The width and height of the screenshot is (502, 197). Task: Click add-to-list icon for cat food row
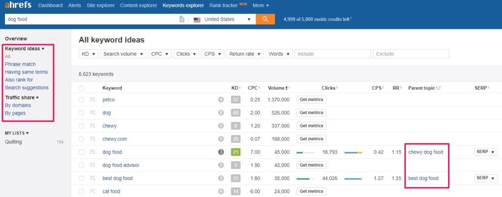[93, 192]
